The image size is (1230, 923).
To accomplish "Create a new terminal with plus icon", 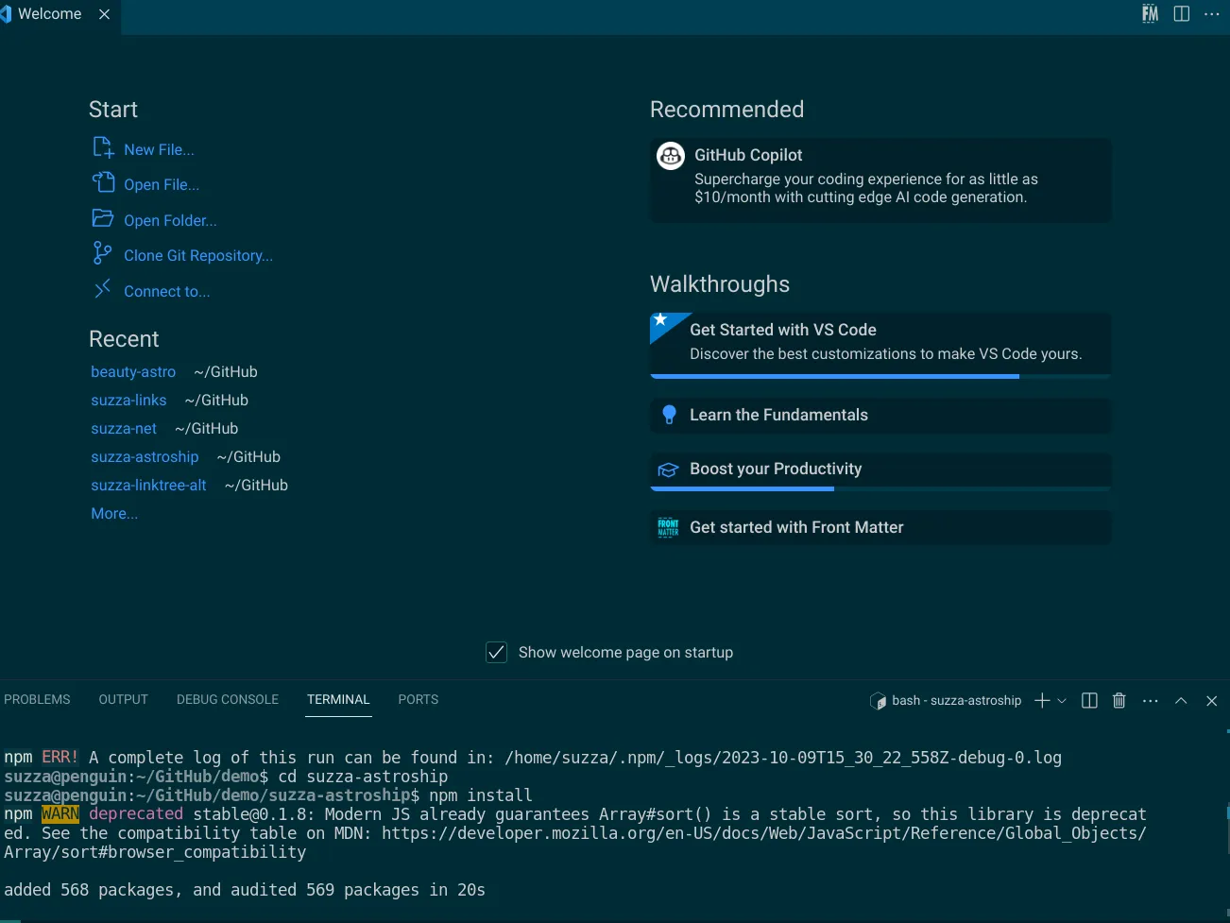I will [x=1042, y=701].
